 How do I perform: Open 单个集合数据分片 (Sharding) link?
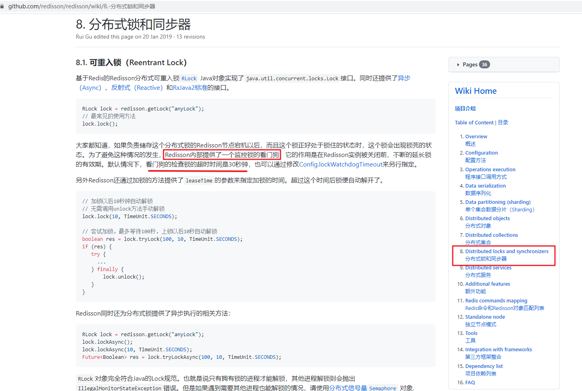(x=500, y=209)
